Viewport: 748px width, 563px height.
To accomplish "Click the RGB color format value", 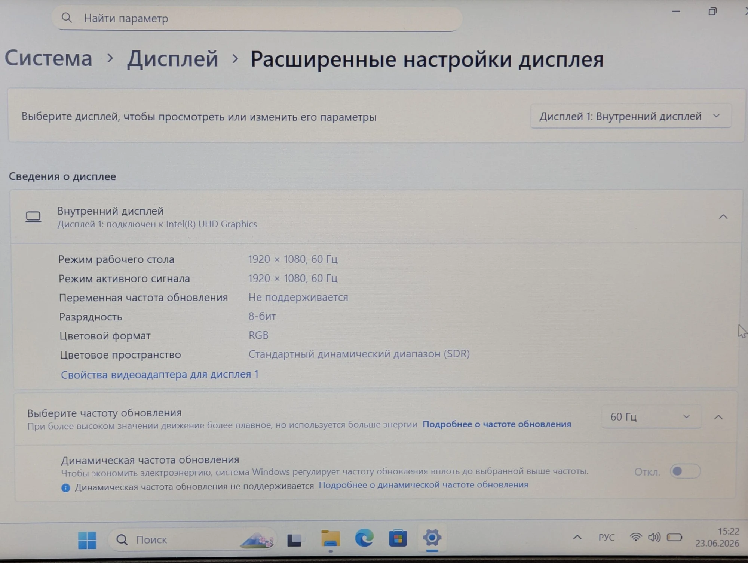I will (x=258, y=335).
